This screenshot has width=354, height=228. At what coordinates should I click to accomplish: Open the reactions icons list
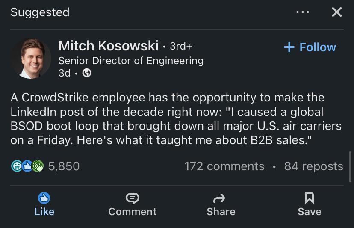pos(27,166)
